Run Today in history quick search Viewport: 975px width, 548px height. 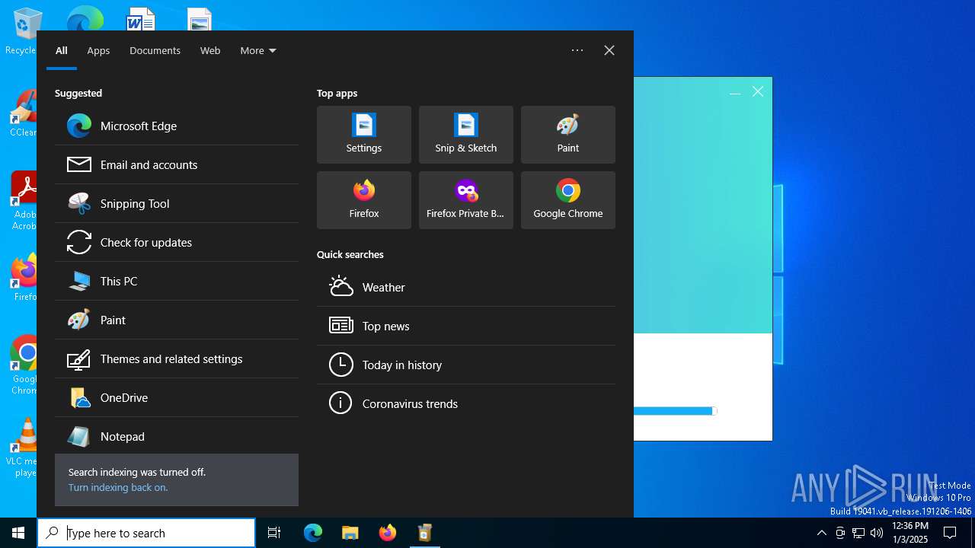click(466, 365)
